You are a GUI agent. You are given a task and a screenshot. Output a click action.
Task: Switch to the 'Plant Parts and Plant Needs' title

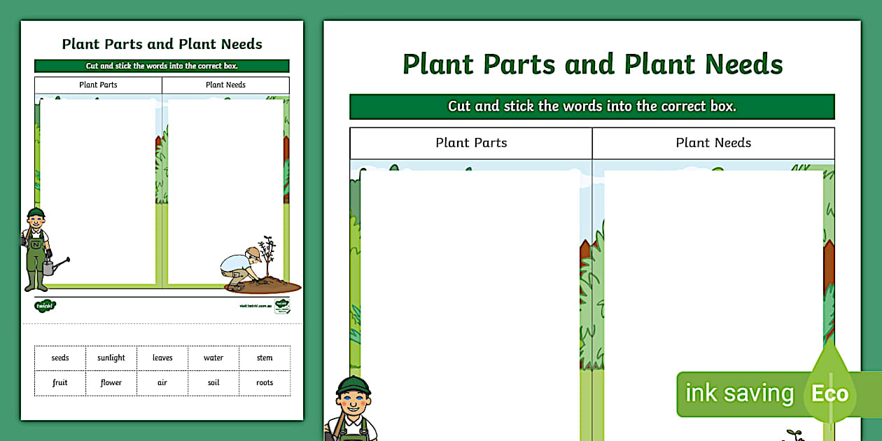coord(591,64)
